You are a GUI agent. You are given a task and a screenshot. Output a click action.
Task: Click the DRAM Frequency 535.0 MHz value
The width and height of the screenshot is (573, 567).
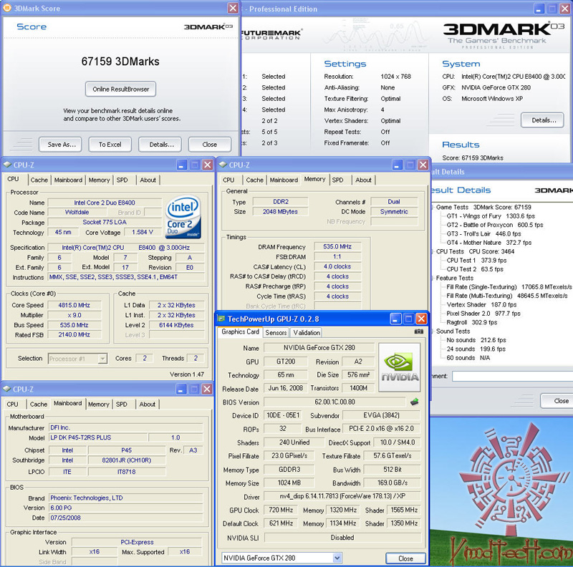[x=337, y=246]
